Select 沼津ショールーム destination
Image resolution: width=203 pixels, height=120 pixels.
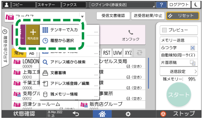[x=45, y=105]
